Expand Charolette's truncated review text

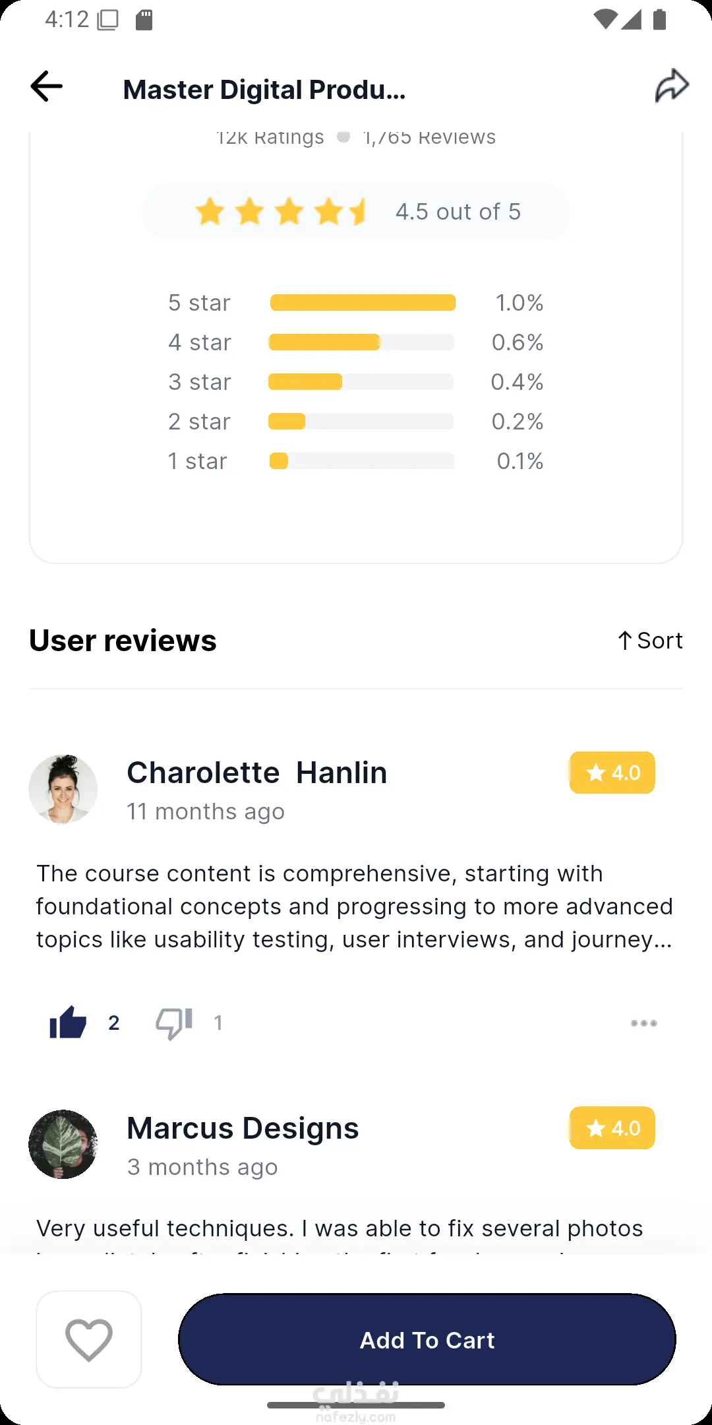355,906
